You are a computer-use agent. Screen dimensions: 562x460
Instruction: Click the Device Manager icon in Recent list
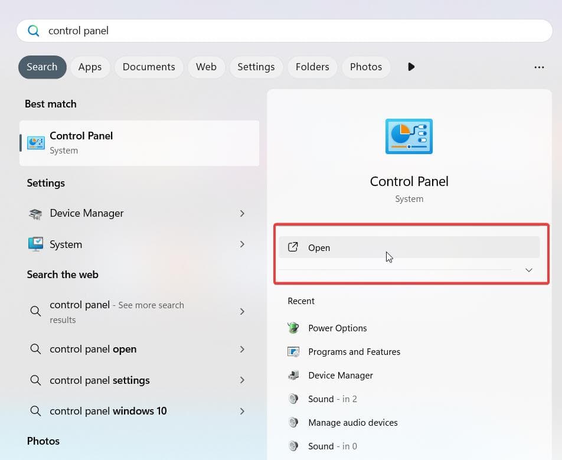click(293, 376)
